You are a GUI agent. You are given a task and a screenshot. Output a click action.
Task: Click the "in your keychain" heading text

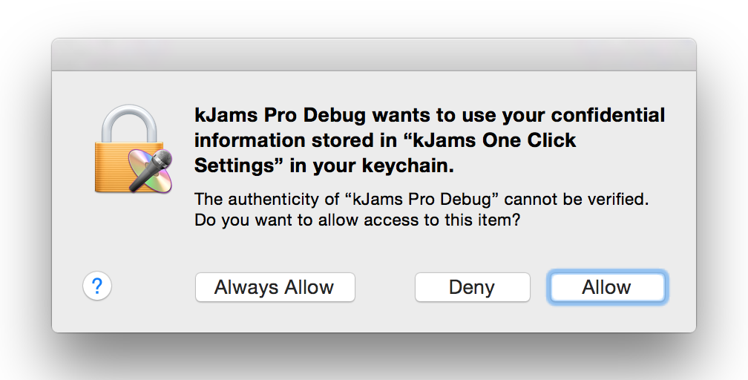coord(371,166)
